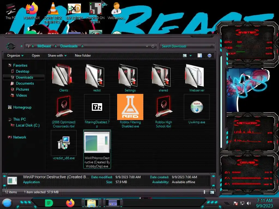This screenshot has height=209, width=279.
Task: Open view options dropdown arrow
Action: click(190, 56)
